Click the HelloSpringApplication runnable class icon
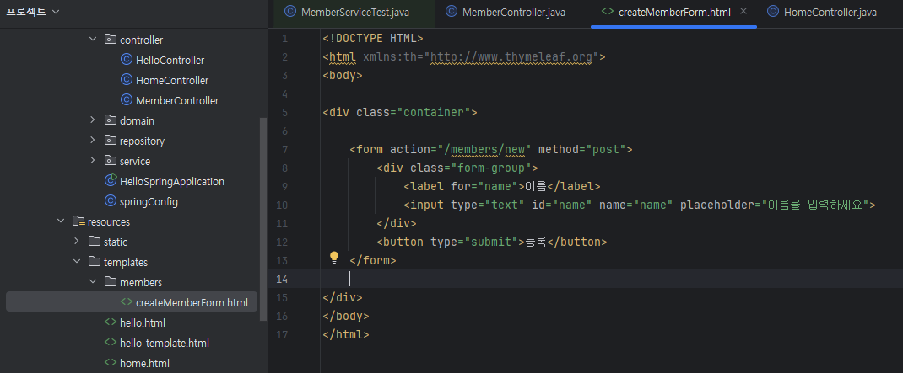This screenshot has height=373, width=903. (111, 181)
